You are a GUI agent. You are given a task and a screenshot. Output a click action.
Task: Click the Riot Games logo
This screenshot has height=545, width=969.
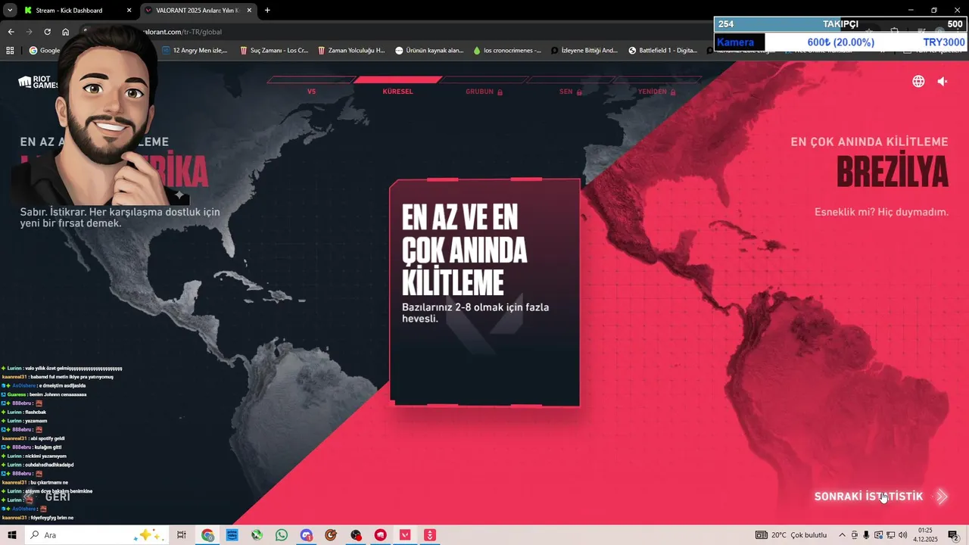38,82
